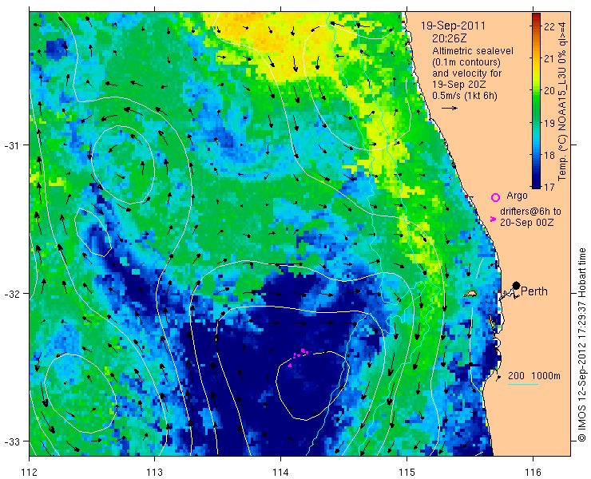Click the '22' colorbar tick label
This screenshot has width=591, height=479.
coord(549,27)
